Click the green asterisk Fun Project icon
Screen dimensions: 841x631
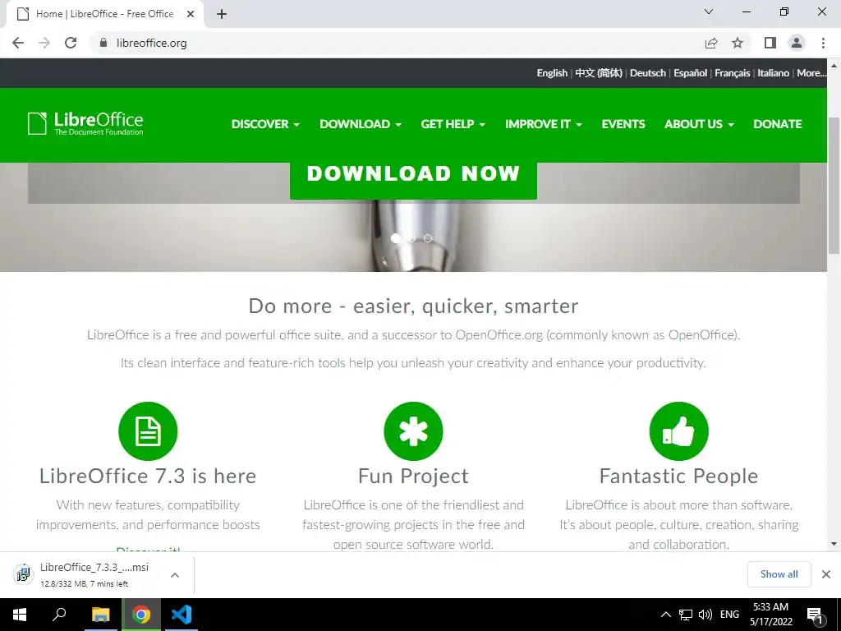point(414,431)
